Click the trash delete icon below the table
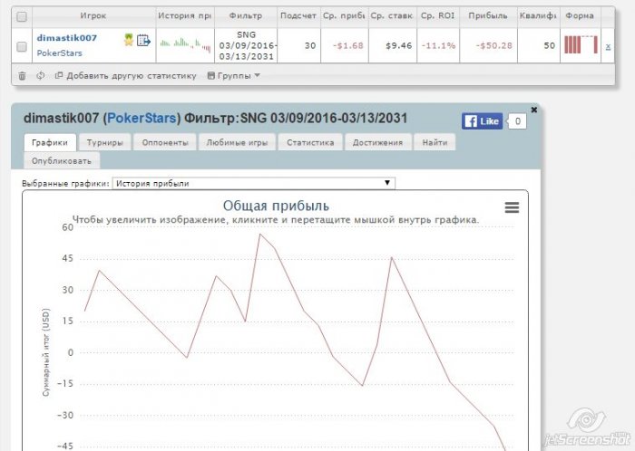Viewport: 635px width, 451px height. click(x=23, y=75)
